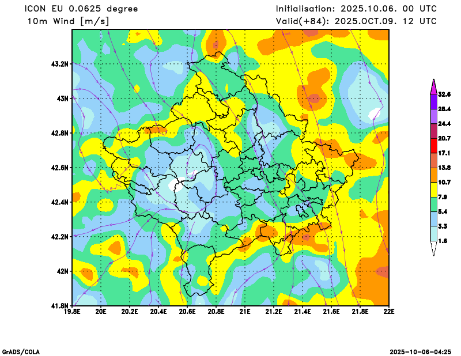Choose the crimson legend swatch above 20.7

pyautogui.click(x=433, y=131)
